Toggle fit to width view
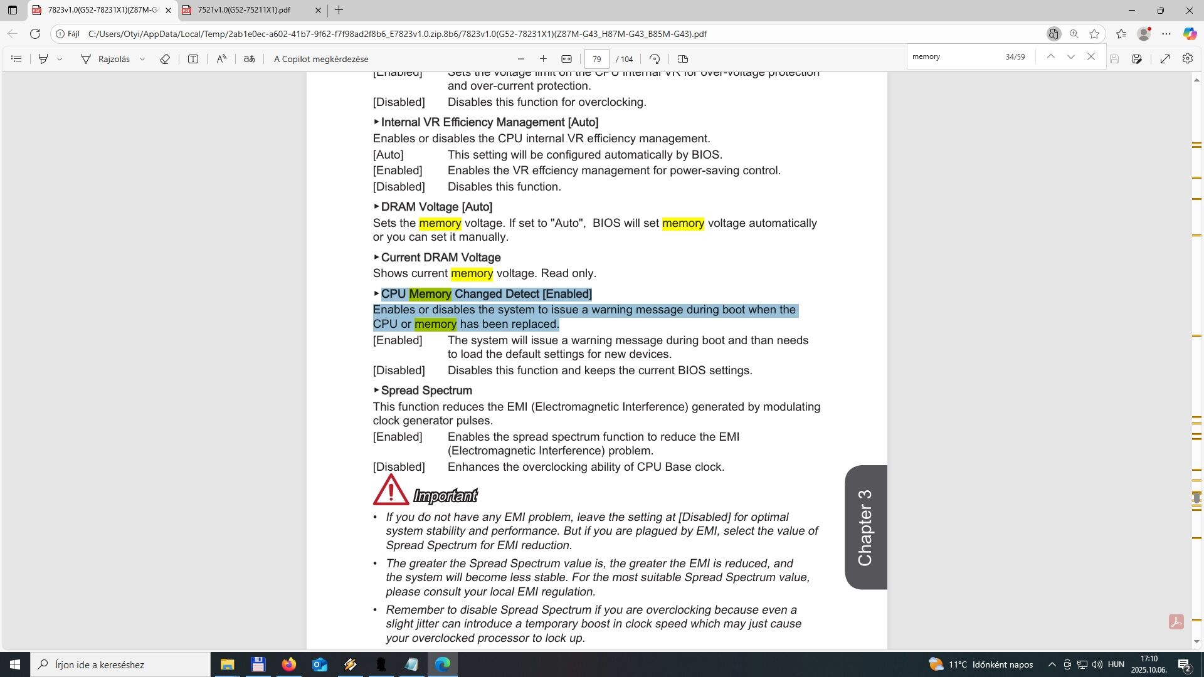Viewport: 1204px width, 677px height. (x=566, y=59)
